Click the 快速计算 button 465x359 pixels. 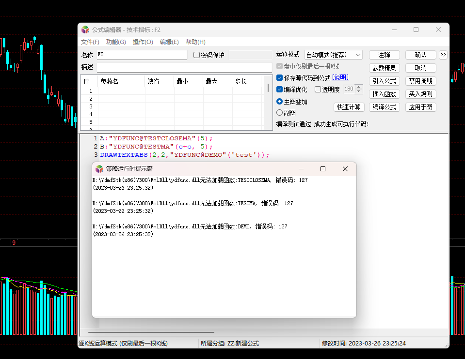(x=349, y=107)
